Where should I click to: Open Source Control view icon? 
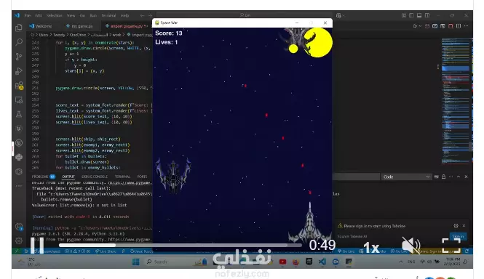19,57
